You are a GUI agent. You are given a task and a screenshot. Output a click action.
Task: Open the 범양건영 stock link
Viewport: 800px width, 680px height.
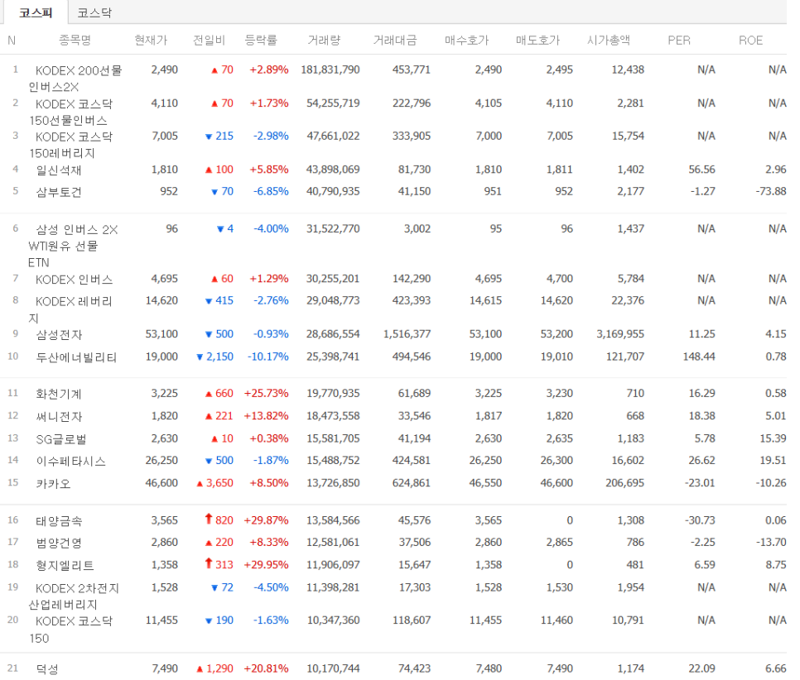click(x=59, y=543)
